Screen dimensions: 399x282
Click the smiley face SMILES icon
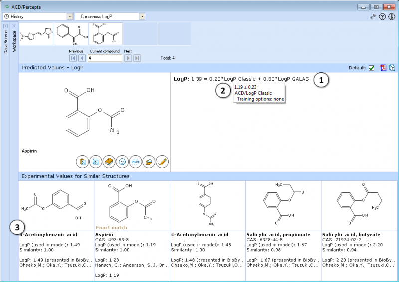pyautogui.click(x=122, y=162)
